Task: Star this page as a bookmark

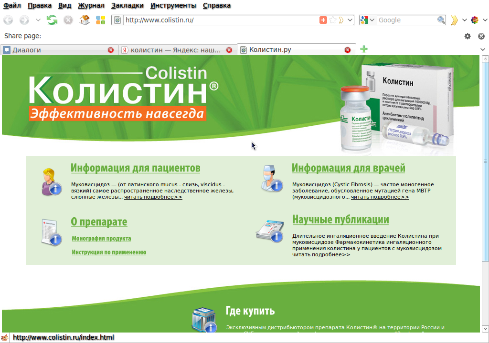Action: tap(332, 20)
